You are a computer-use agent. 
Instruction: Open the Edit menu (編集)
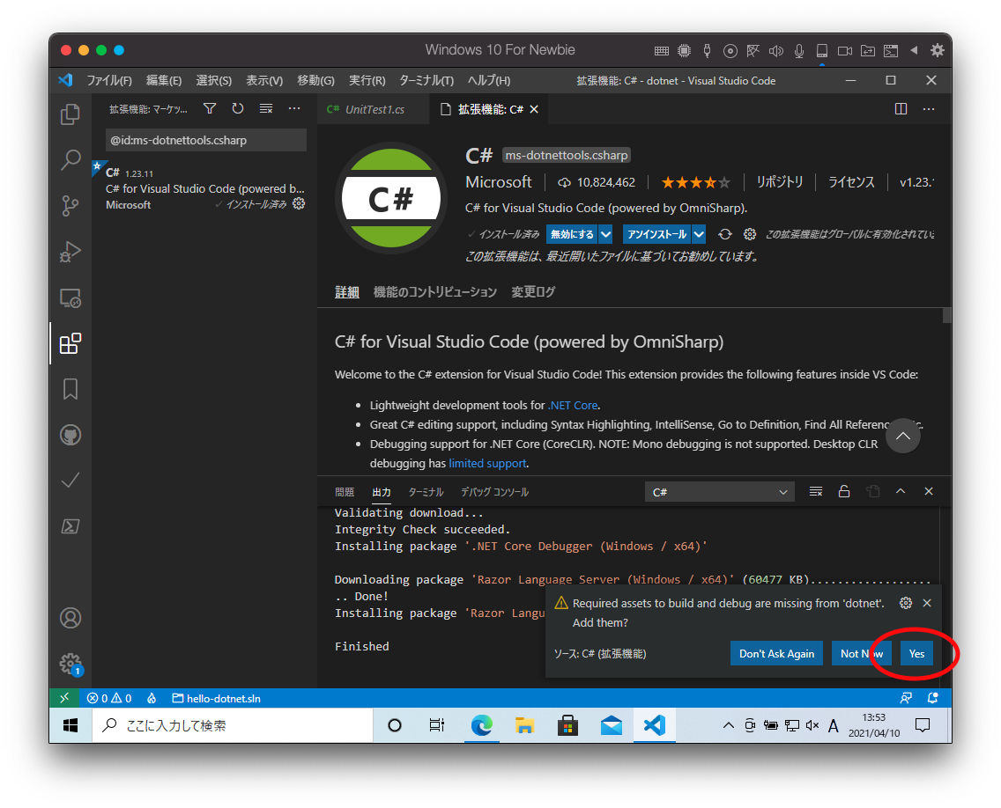(164, 80)
